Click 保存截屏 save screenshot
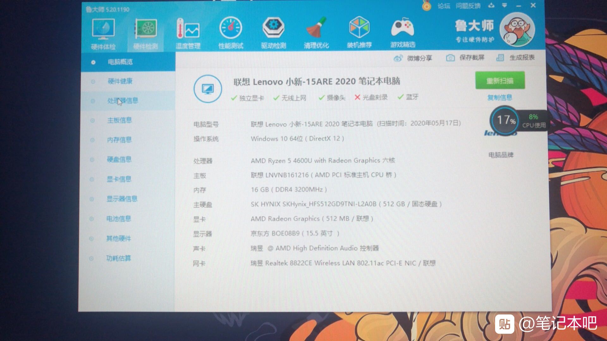The image size is (607, 341). [465, 57]
